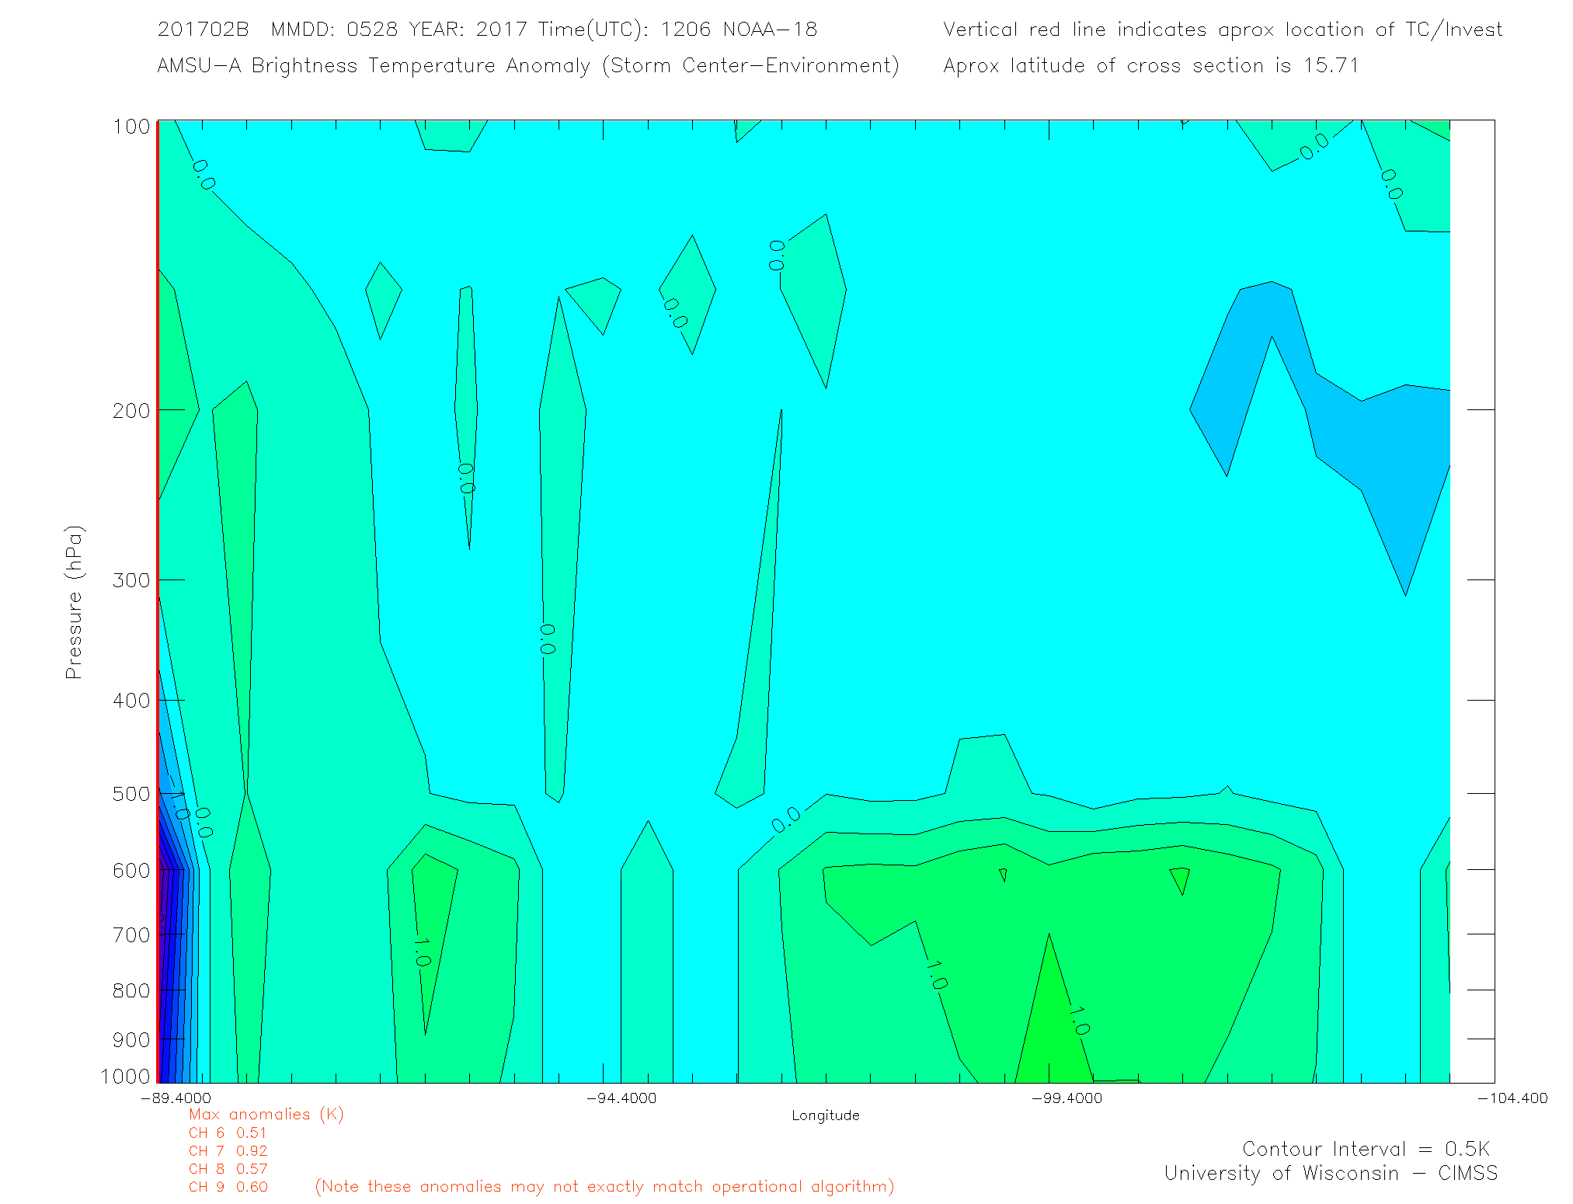Click the 100 hPa pressure axis label
The image size is (1573, 1204).
click(131, 127)
